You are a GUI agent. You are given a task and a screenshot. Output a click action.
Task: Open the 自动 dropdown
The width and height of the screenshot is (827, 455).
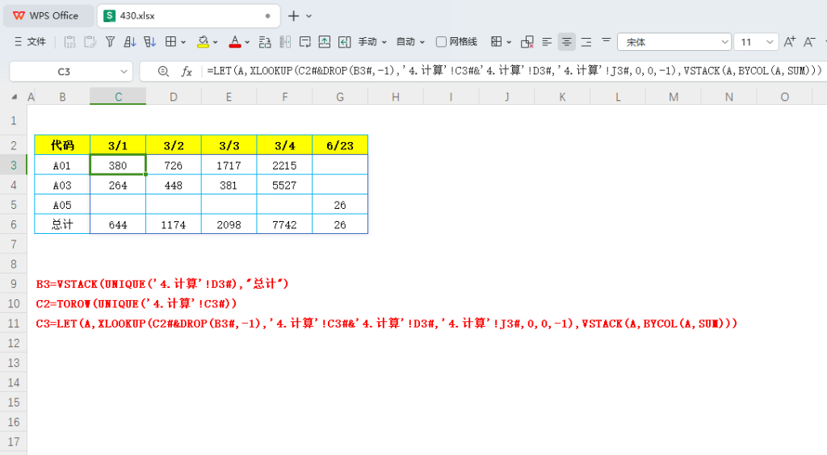pyautogui.click(x=410, y=42)
